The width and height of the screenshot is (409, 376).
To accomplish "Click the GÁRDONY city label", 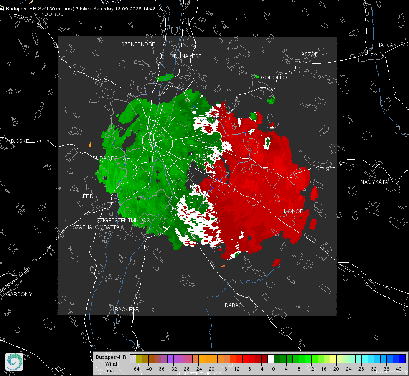I will point(19,295).
